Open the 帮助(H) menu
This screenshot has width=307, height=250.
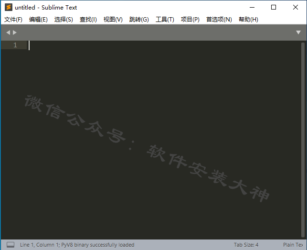(x=248, y=20)
